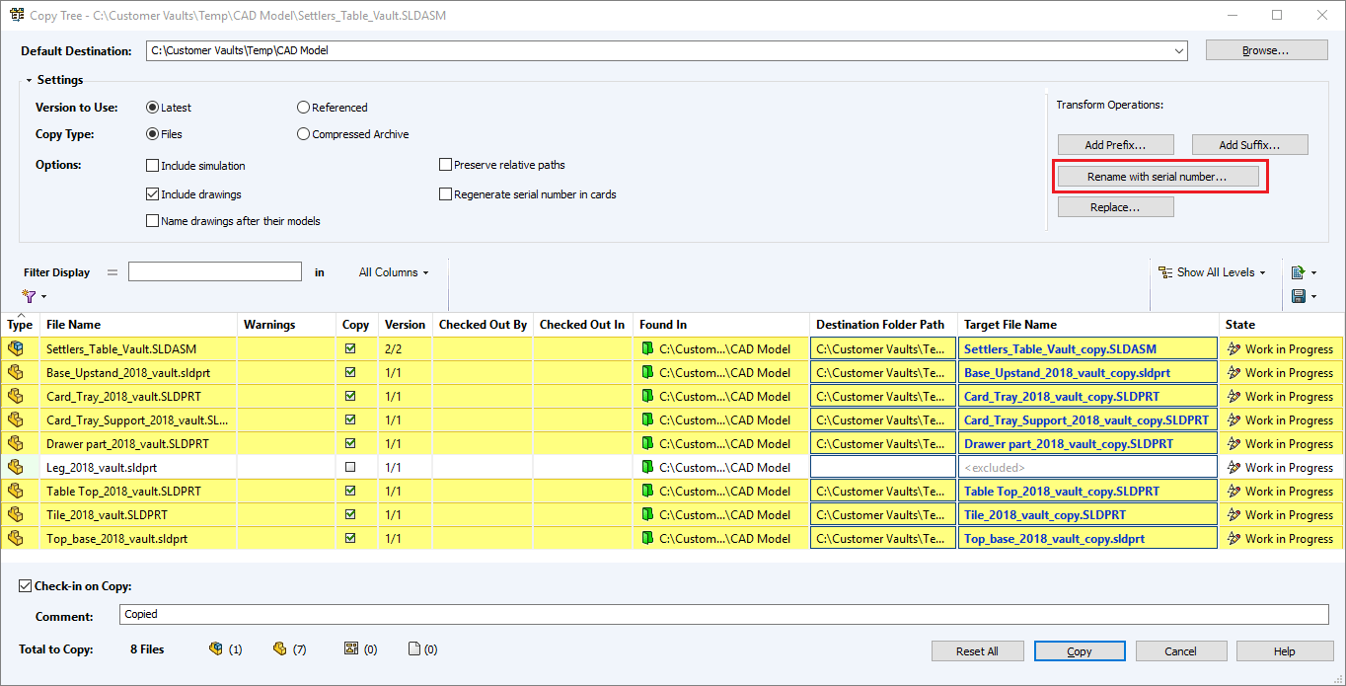
Task: Click the green folder icon in first row
Action: point(647,348)
